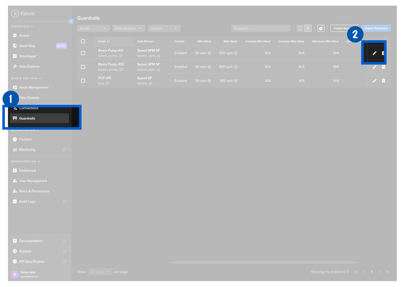Collapse the sidebar with the arrow button
The width and height of the screenshot is (405, 287).
(x=71, y=22)
